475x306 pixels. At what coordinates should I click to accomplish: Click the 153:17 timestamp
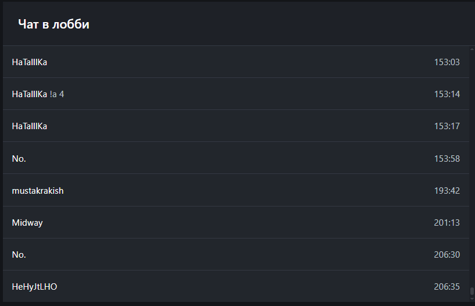tap(447, 126)
